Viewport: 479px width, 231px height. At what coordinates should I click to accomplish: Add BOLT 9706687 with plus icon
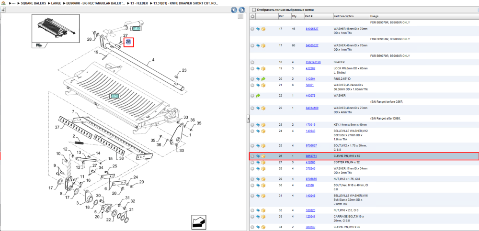[252, 145]
